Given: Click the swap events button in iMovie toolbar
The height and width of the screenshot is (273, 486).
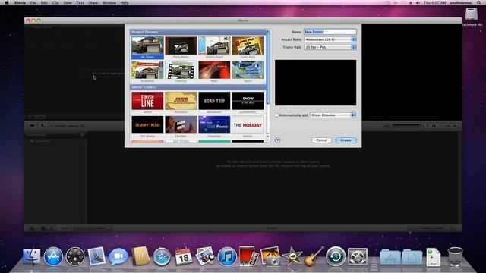Looking at the screenshot, I should pos(43,126).
